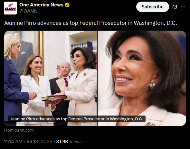Click the tweet text about Jeanine Pirro
This screenshot has width=190, height=149.
[x=90, y=23]
